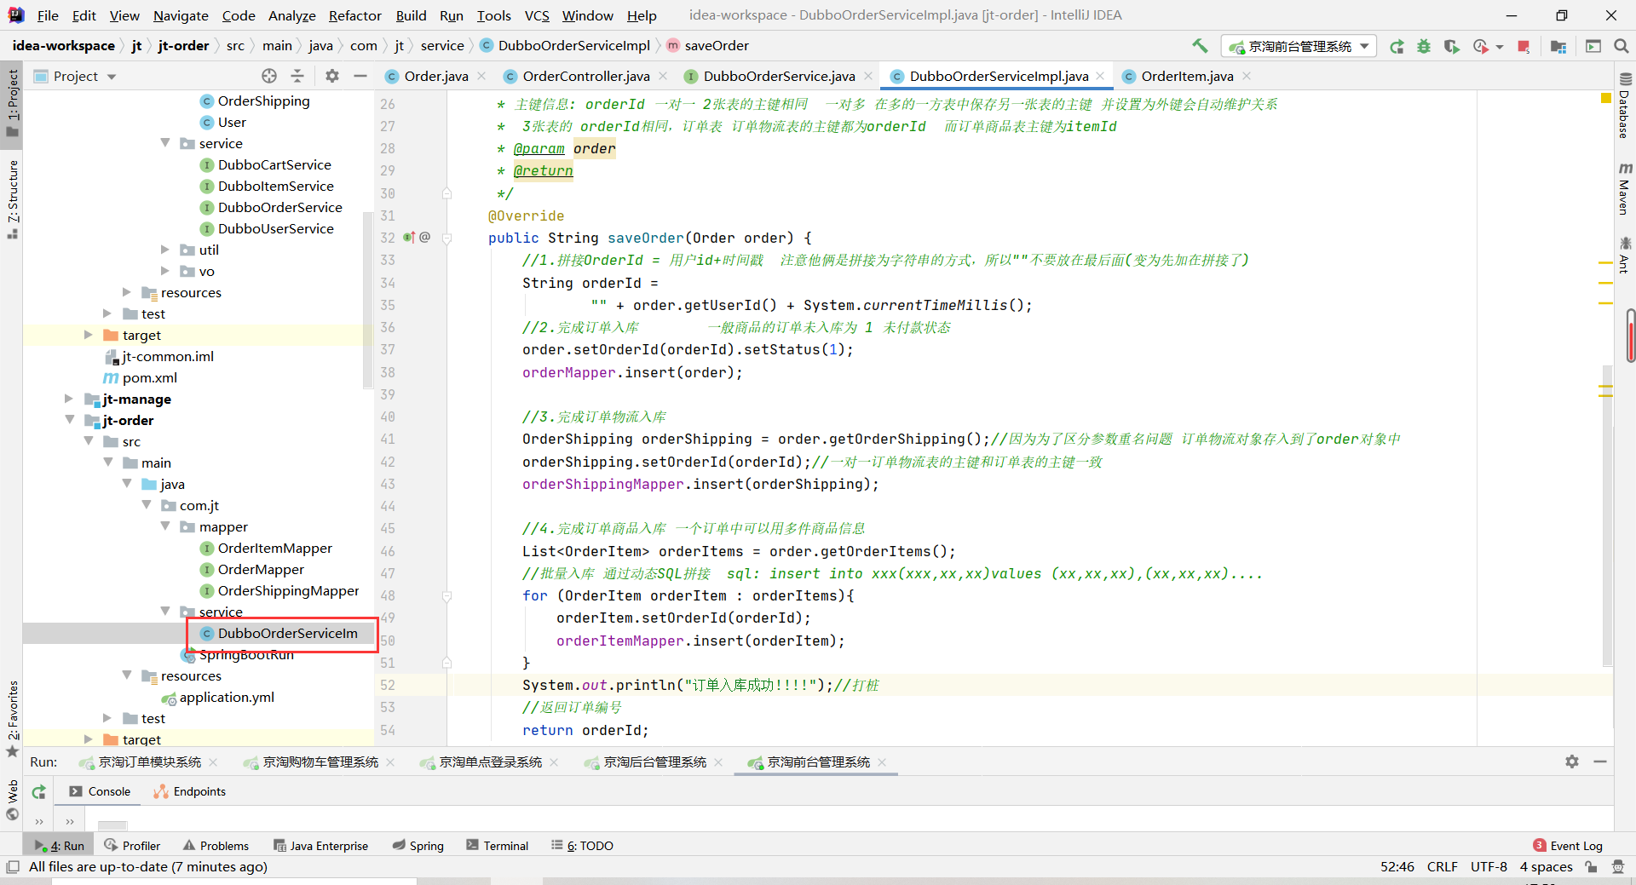The width and height of the screenshot is (1636, 885).
Task: Toggle the Favorites tool window
Action: point(12,718)
